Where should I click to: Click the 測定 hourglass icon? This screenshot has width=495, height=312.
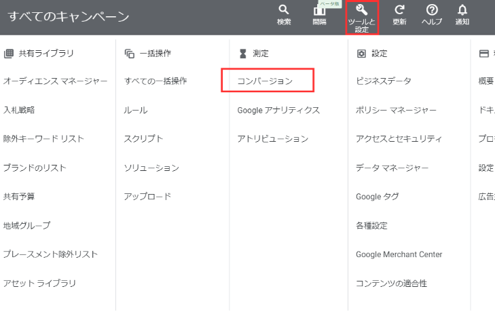pyautogui.click(x=243, y=54)
